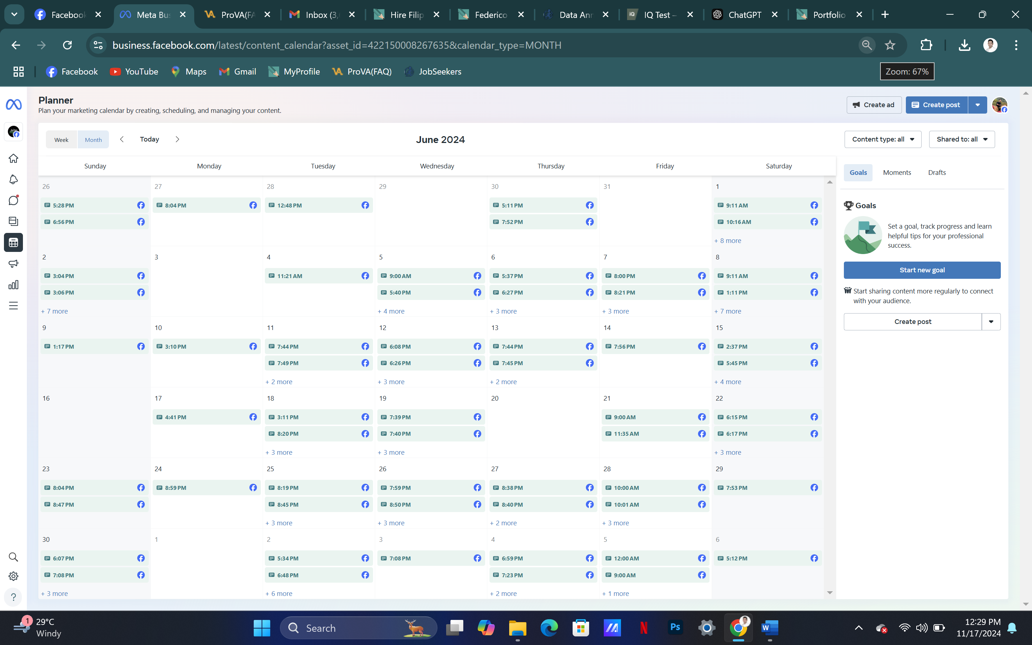This screenshot has width=1032, height=645.
Task: Click the Netflix icon in the taskbar
Action: 644,627
